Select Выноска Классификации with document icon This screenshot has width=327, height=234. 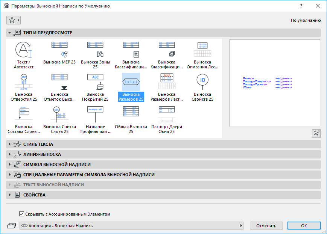[x=131, y=55]
